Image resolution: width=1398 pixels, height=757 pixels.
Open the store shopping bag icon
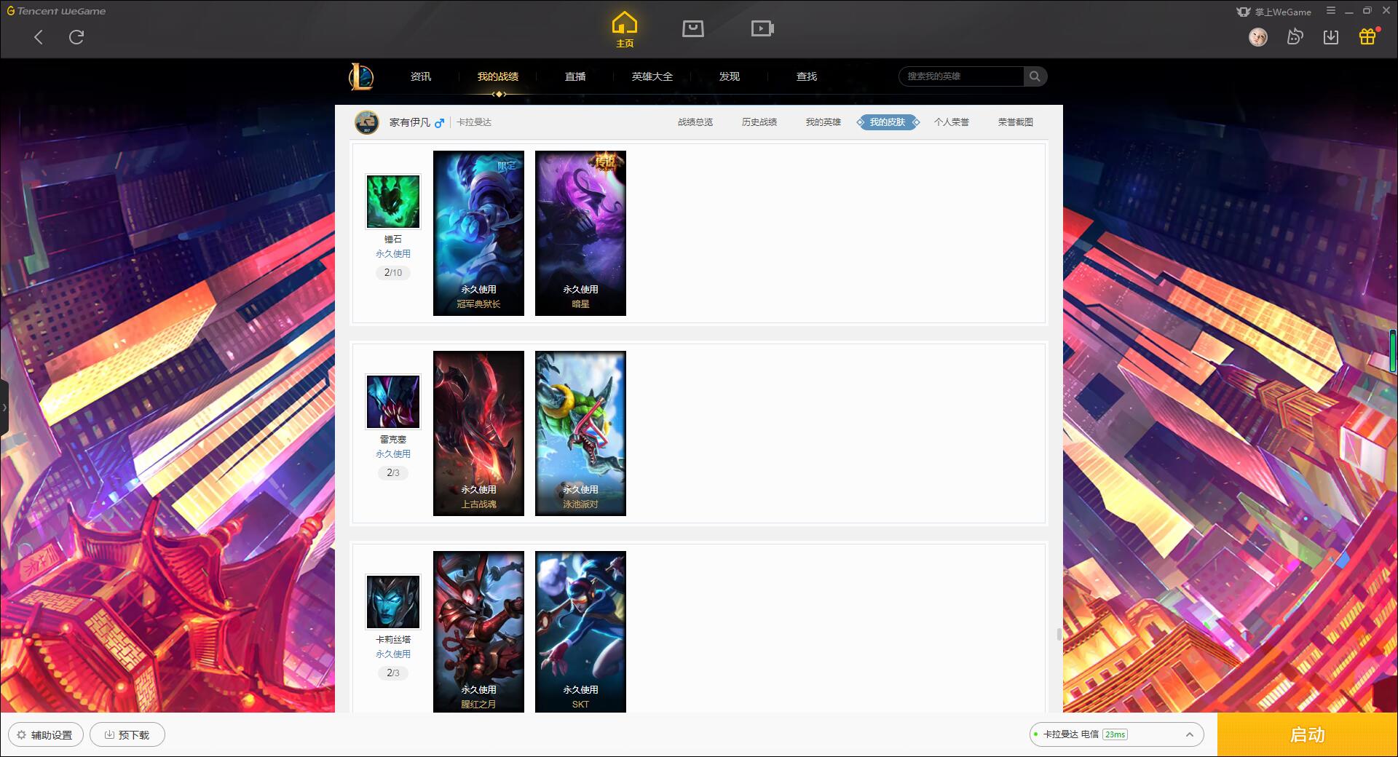(693, 28)
